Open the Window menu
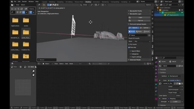This screenshot has width=194, height=109. [x=31, y=2]
